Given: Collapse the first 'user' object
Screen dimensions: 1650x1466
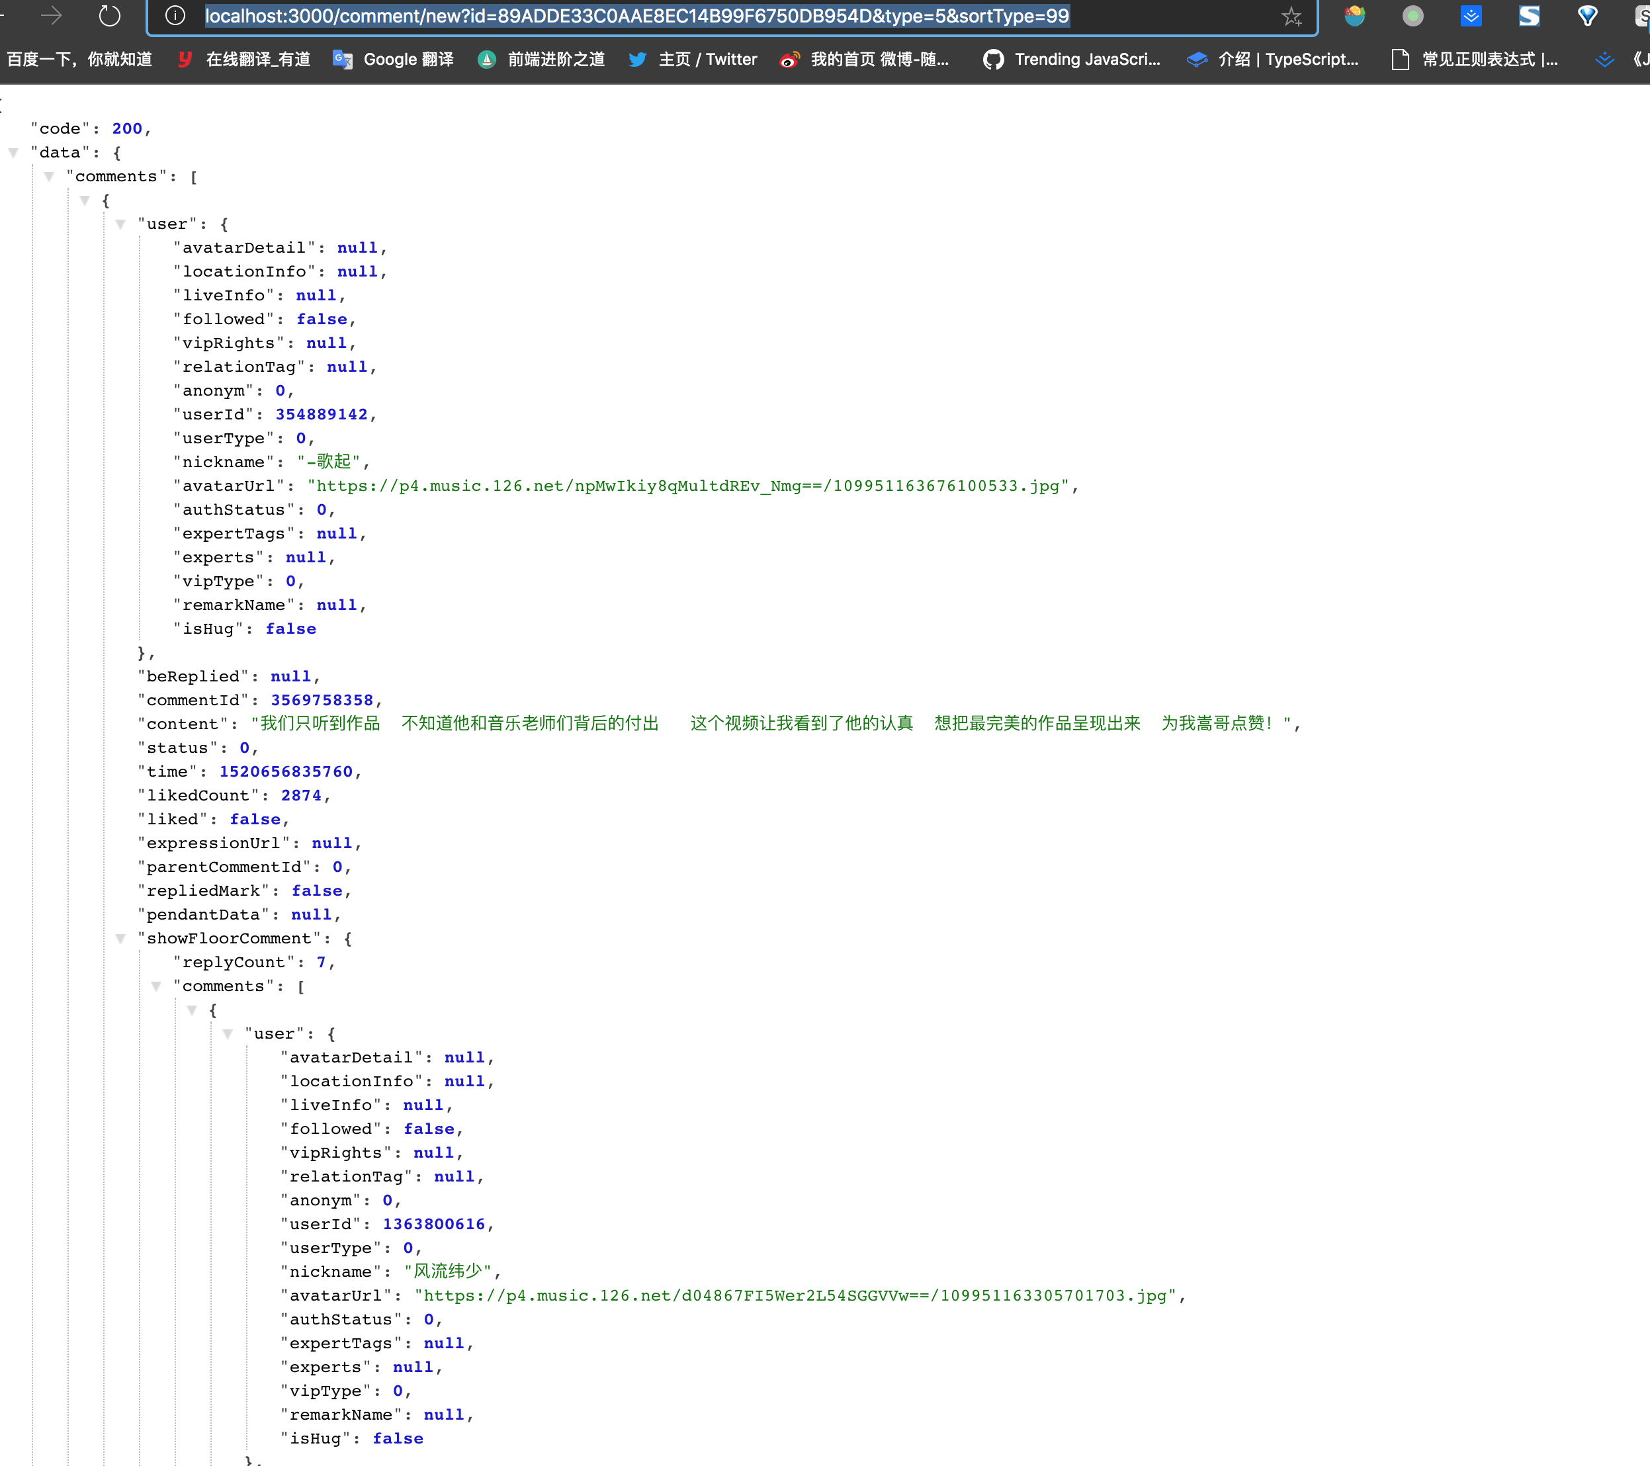Looking at the screenshot, I should click(121, 224).
